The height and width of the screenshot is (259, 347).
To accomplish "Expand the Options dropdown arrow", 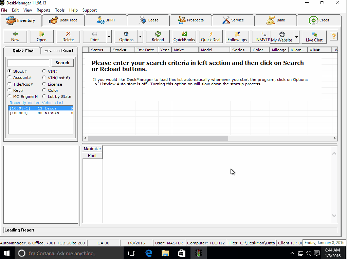I will coord(140,37).
